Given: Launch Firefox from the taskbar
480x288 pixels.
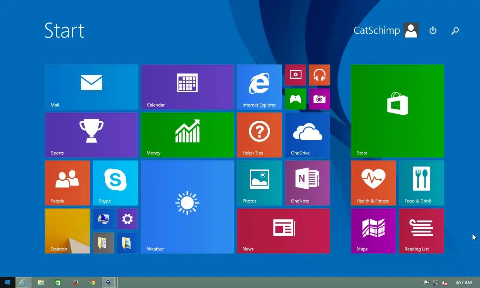Looking at the screenshot, I should [75, 282].
